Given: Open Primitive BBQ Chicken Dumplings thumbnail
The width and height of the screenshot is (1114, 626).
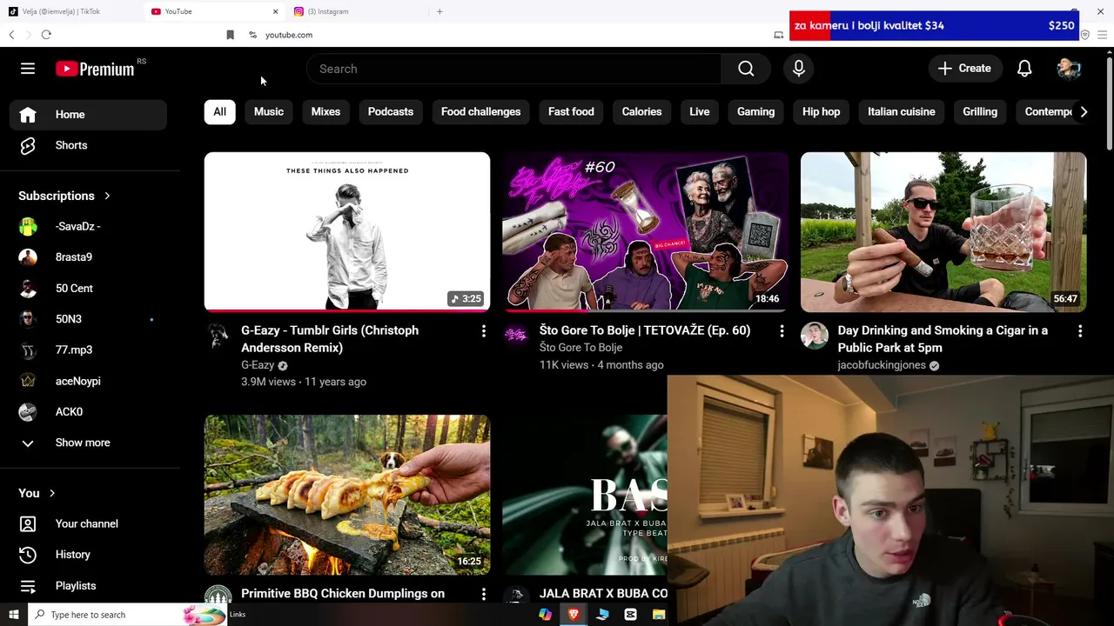Looking at the screenshot, I should tap(347, 495).
